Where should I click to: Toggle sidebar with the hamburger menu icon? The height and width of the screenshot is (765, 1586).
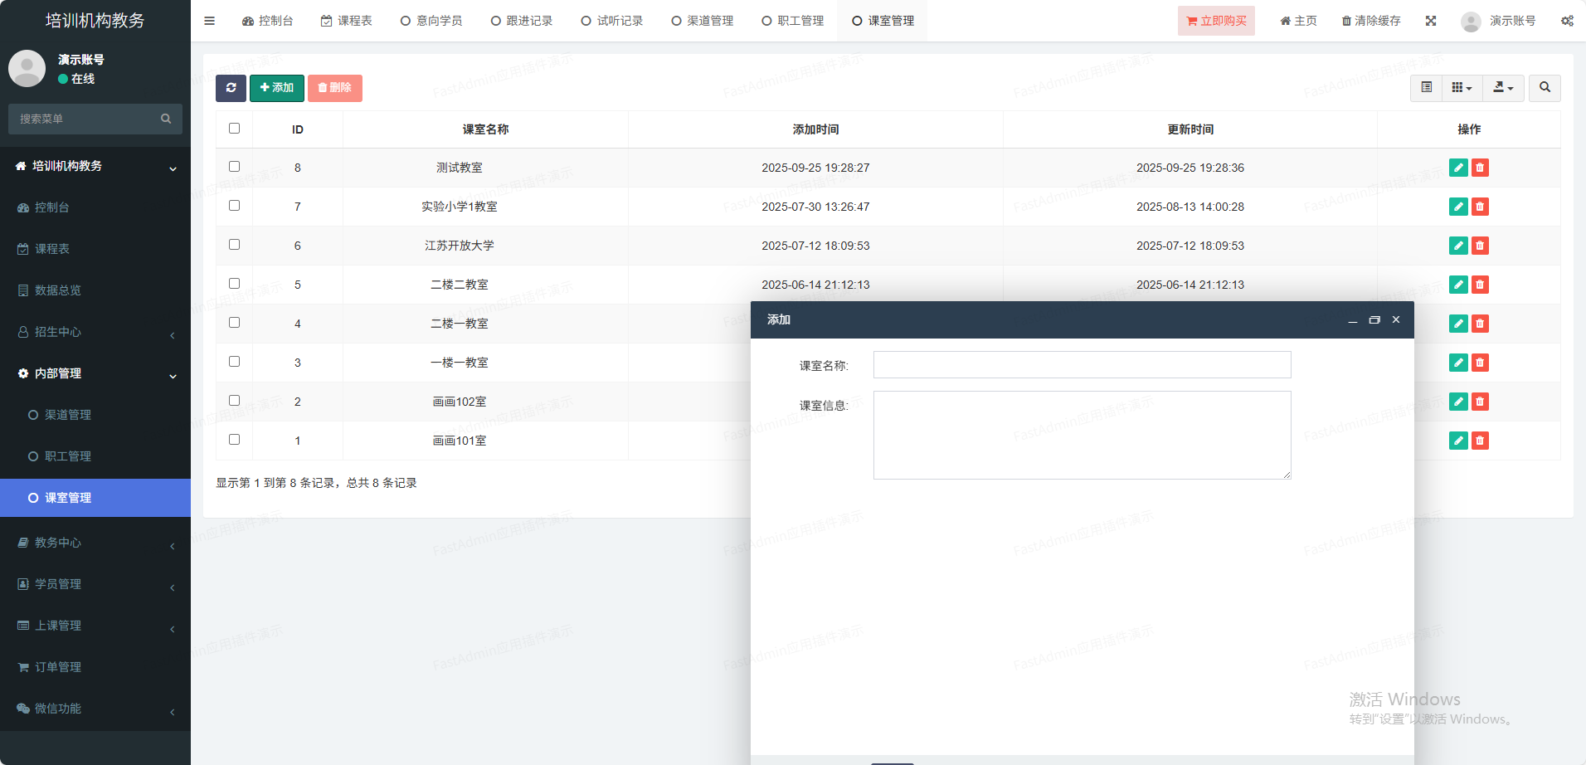209,21
